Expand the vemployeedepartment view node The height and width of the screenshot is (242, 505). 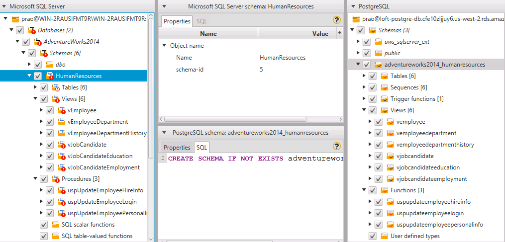(x=370, y=133)
